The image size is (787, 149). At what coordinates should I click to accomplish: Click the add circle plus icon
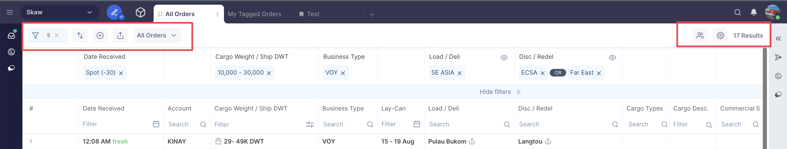point(100,35)
